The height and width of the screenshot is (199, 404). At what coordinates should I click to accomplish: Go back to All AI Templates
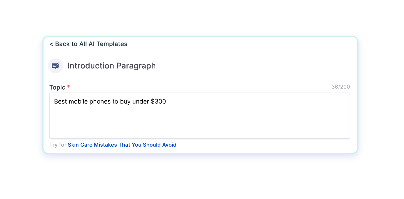click(x=88, y=44)
